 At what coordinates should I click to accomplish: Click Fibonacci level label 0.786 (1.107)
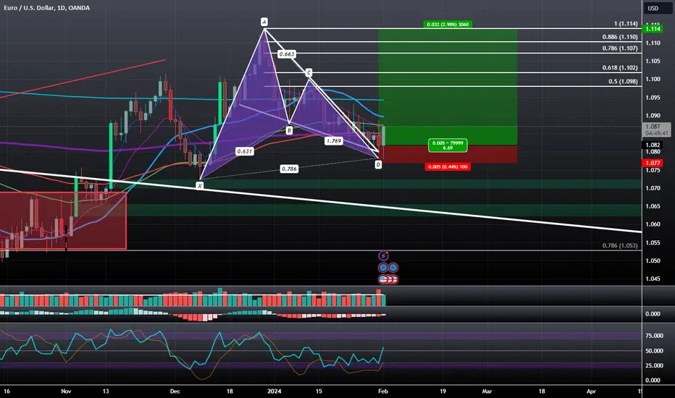[x=620, y=48]
